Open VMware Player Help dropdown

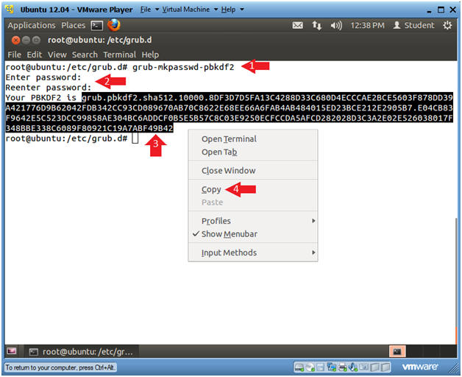(x=232, y=10)
